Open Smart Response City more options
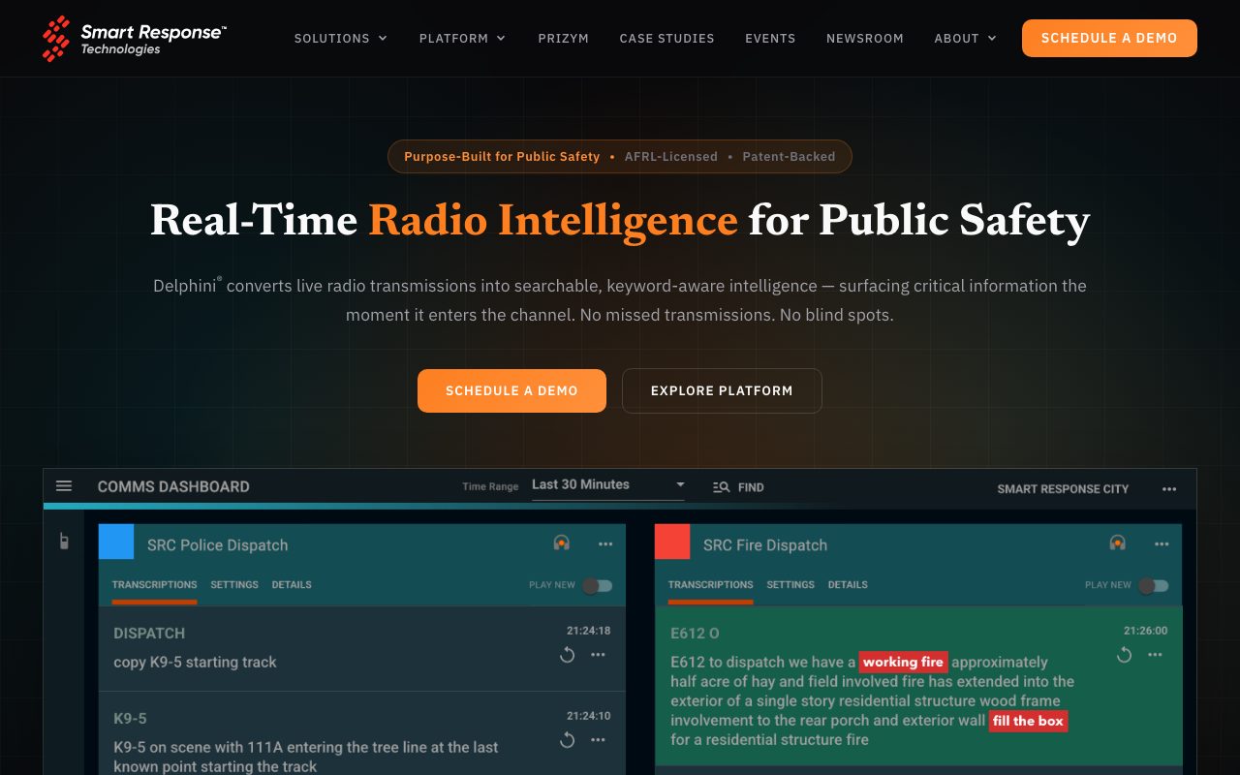 tap(1169, 489)
